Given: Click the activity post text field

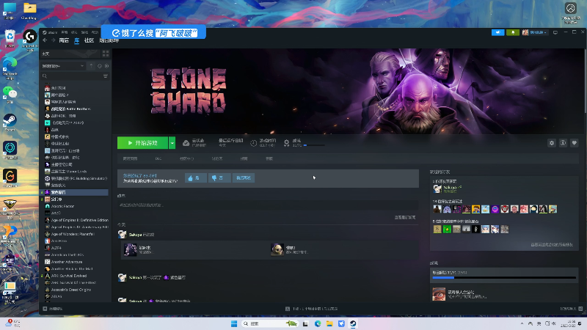Looking at the screenshot, I should (267, 205).
